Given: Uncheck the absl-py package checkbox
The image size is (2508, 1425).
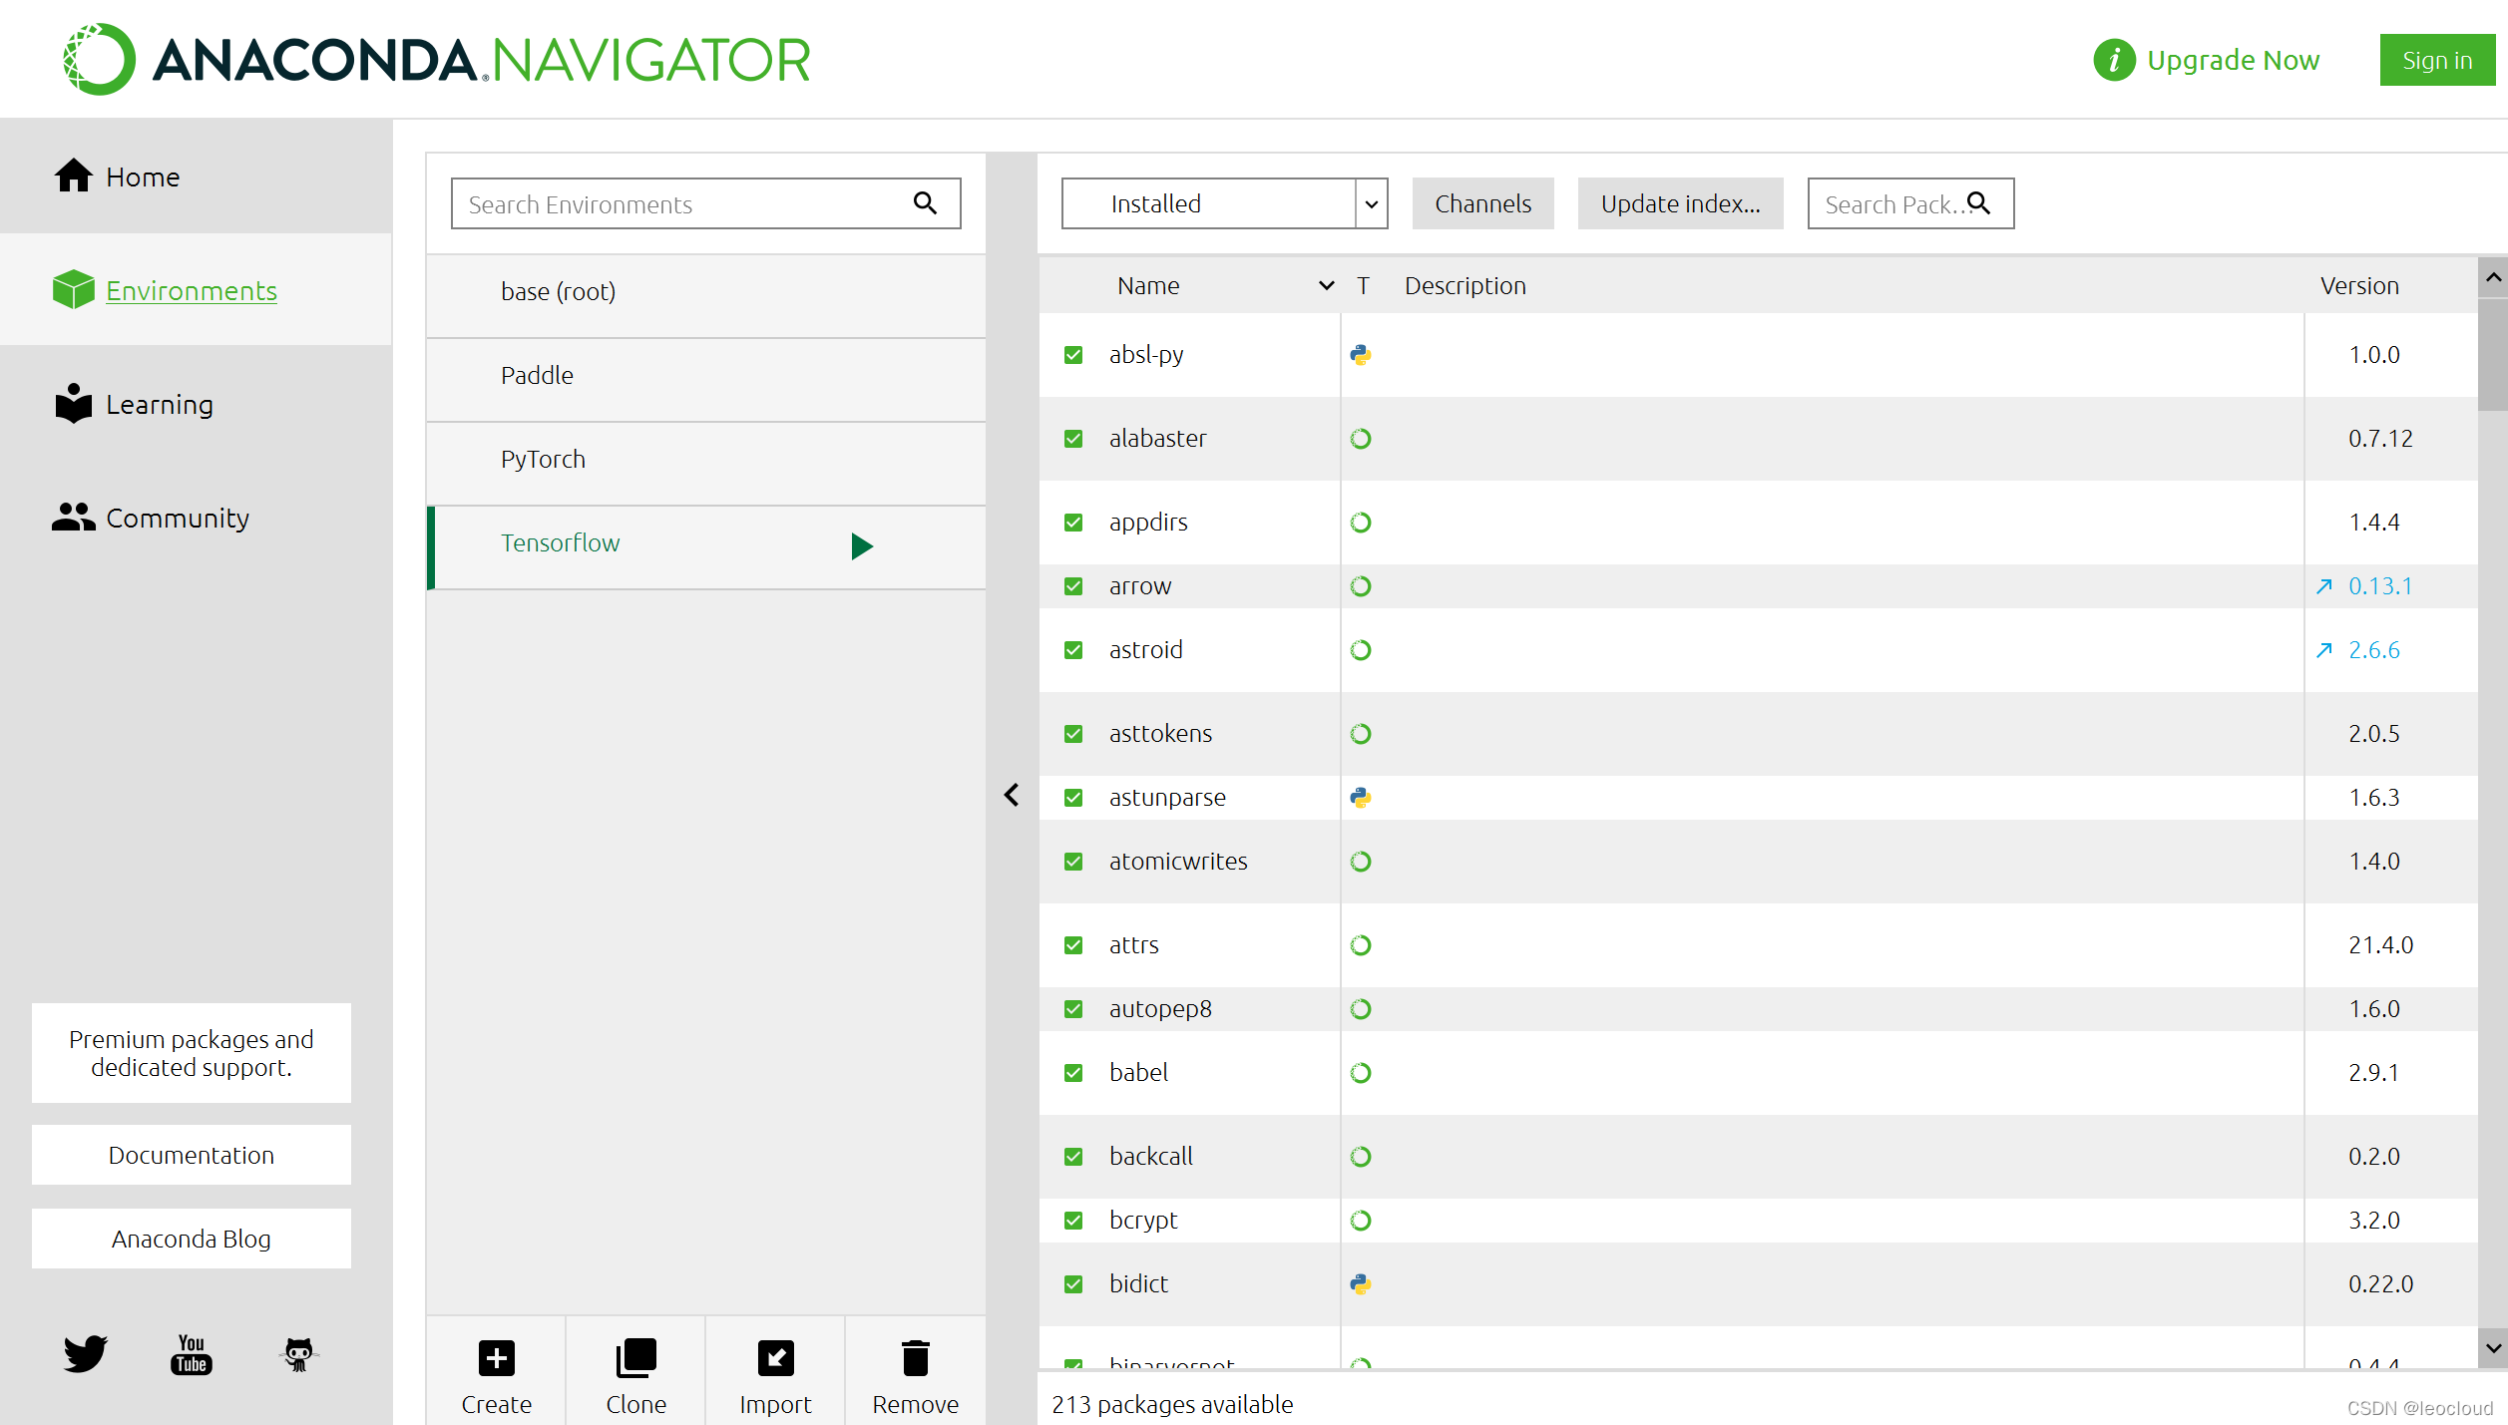Looking at the screenshot, I should (x=1073, y=355).
